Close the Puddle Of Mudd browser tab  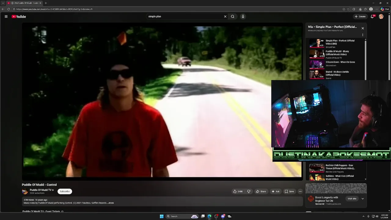[x=40, y=3]
